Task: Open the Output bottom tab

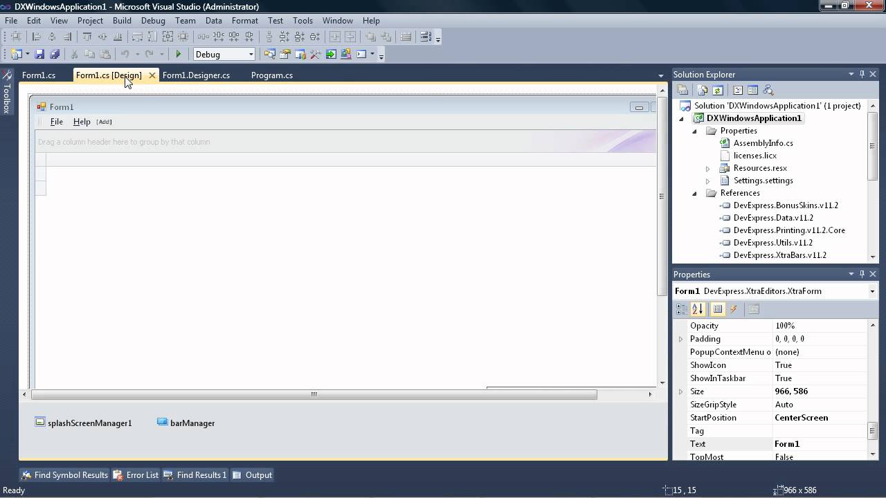Action: (252, 475)
